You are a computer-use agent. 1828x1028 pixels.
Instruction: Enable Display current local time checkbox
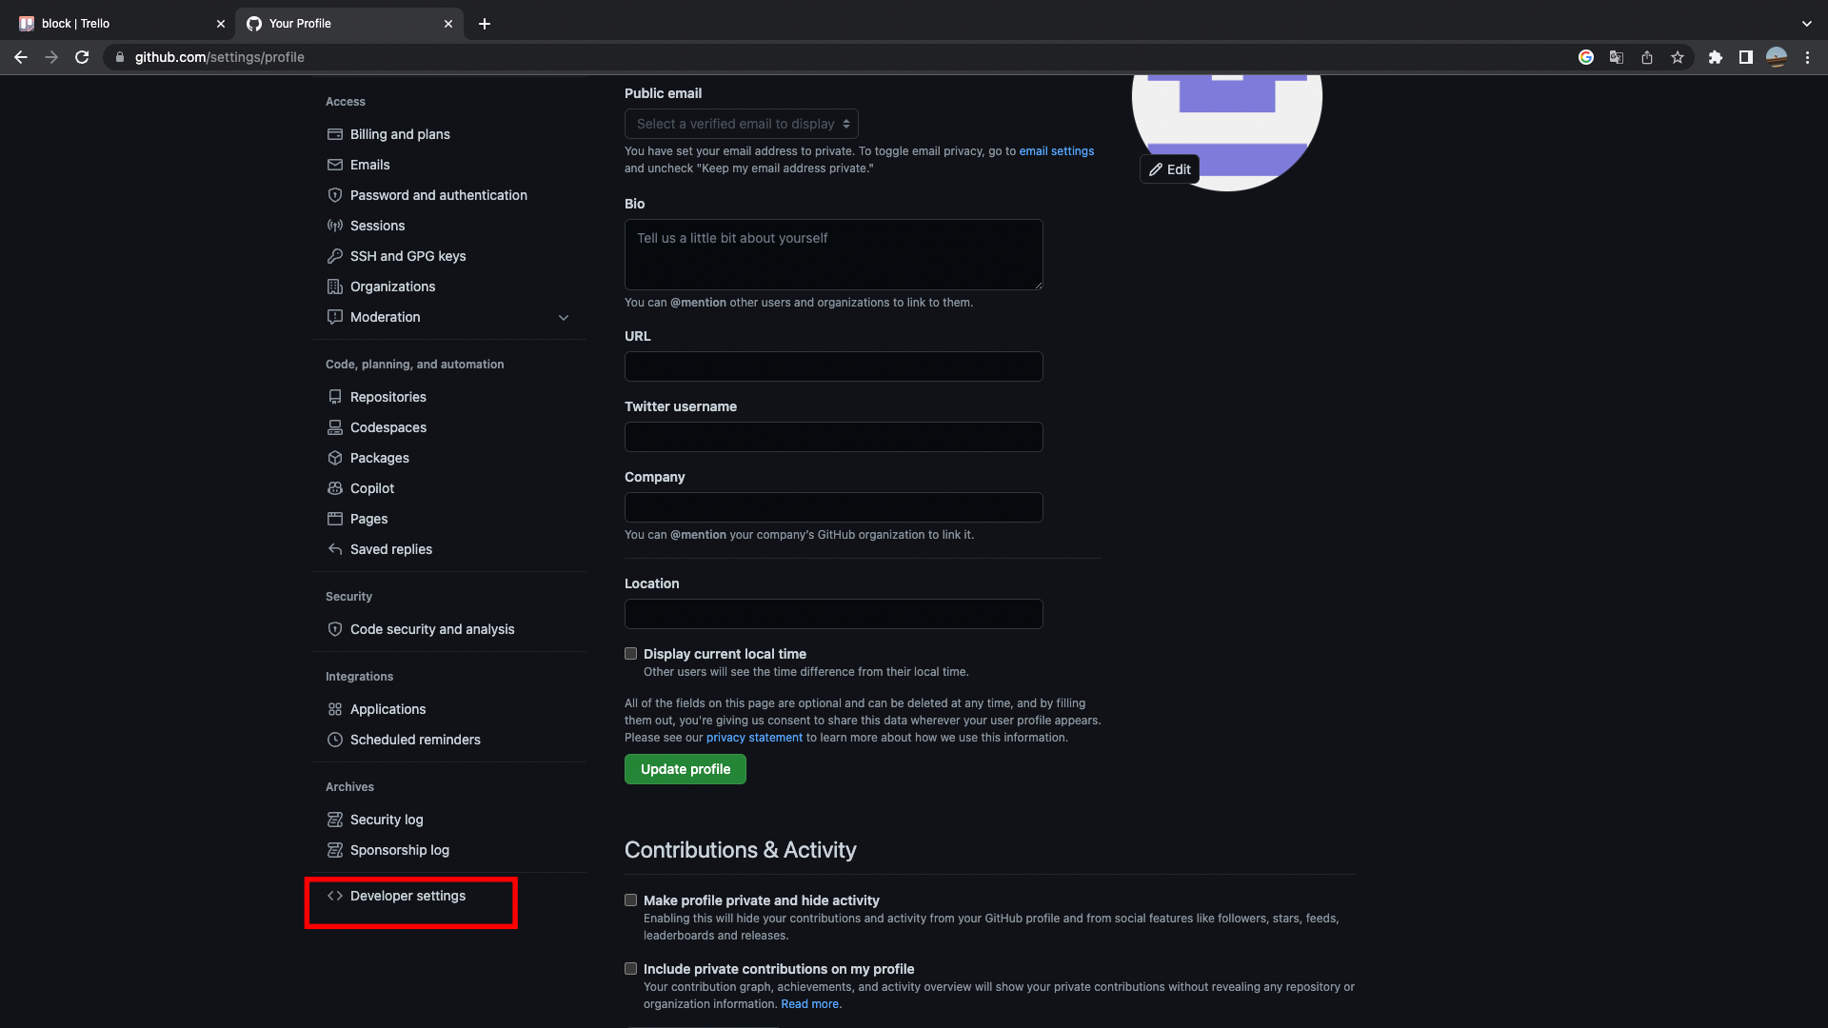tap(630, 654)
